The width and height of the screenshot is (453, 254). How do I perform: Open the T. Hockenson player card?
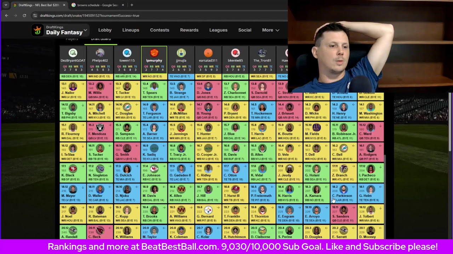tap(262, 111)
